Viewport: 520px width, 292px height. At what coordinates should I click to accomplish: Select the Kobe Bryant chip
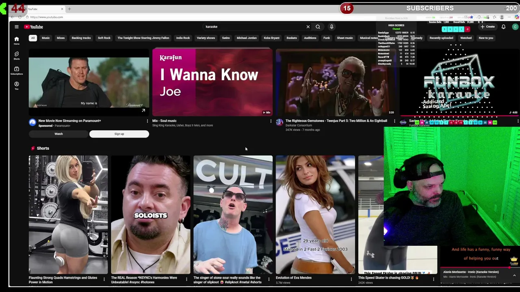coord(271,38)
